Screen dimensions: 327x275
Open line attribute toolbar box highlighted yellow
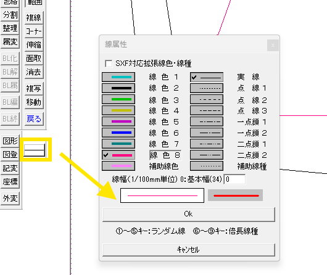tap(35, 150)
